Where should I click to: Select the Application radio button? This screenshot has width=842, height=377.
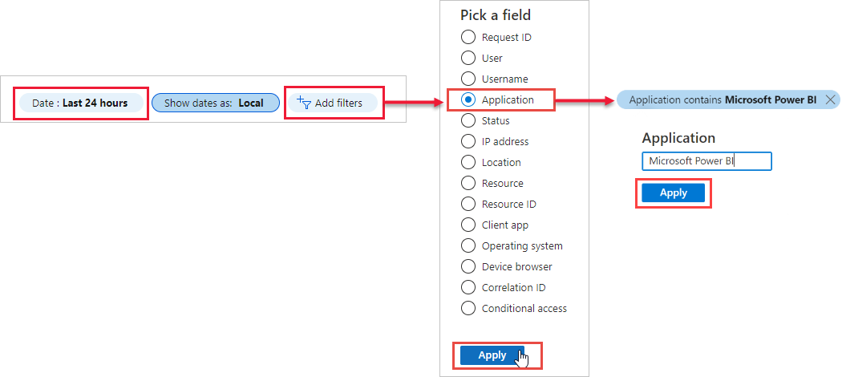tap(468, 100)
